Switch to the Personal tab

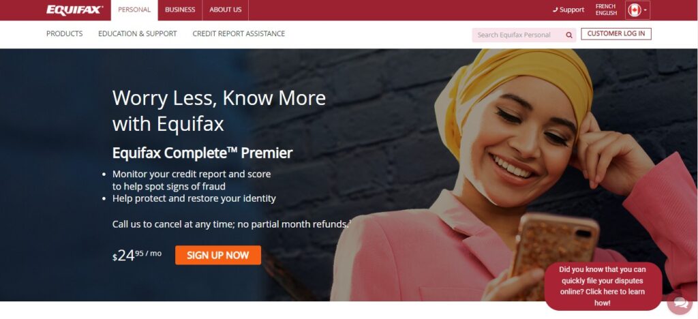tap(134, 10)
